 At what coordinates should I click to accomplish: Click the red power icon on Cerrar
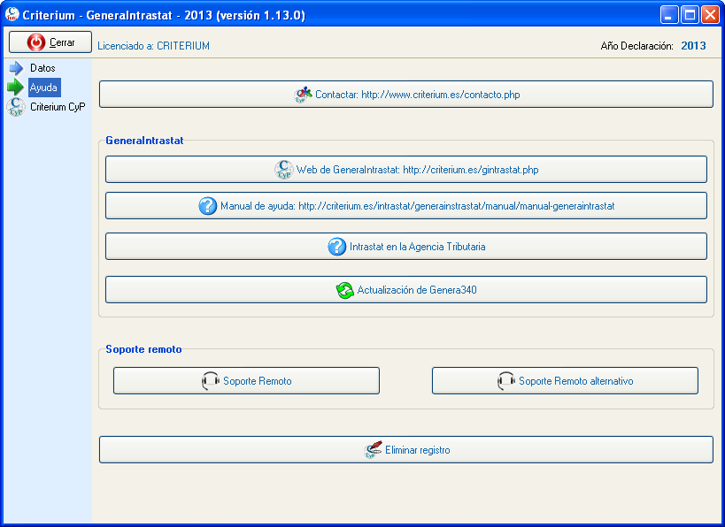36,42
